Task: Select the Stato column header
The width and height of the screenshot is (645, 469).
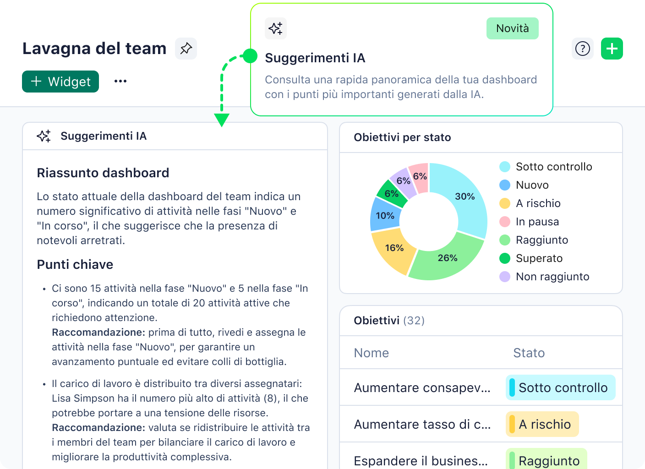Action: click(529, 353)
